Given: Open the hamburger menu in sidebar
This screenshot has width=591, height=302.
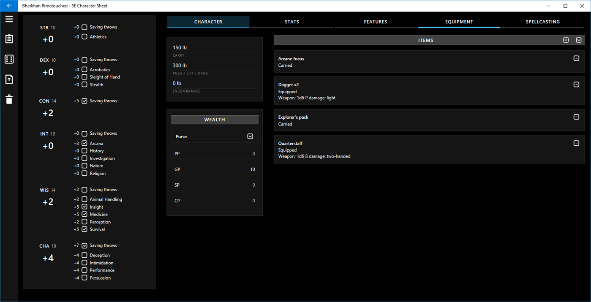Looking at the screenshot, I should click(9, 19).
